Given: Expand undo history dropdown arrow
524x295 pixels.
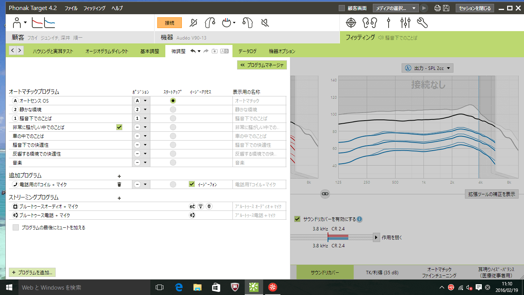Looking at the screenshot, I should 199,51.
